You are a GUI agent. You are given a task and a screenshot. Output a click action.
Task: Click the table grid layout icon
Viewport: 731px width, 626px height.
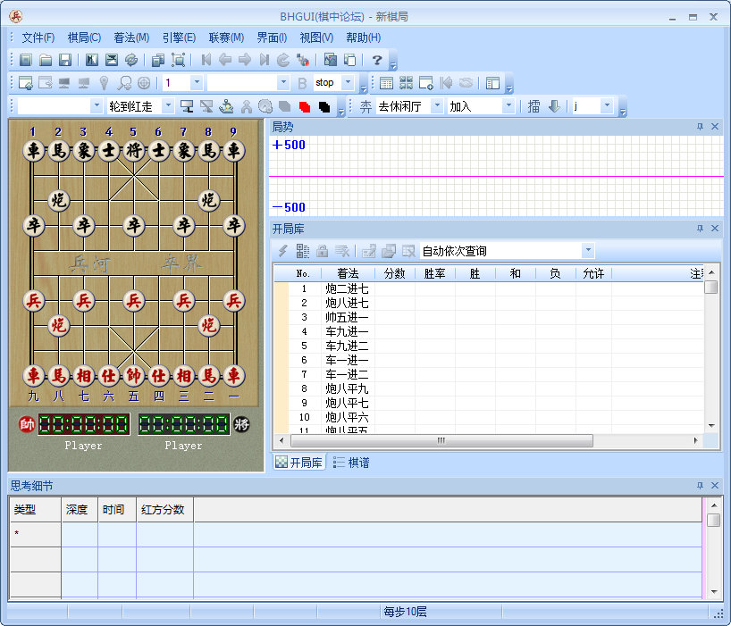386,83
